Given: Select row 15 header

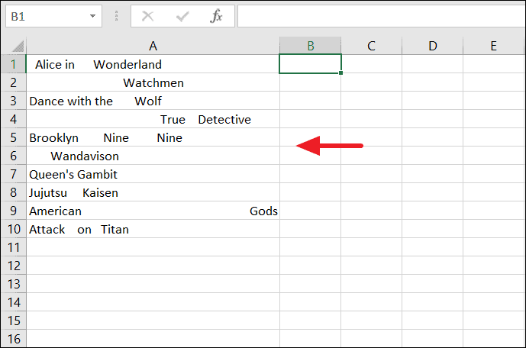Looking at the screenshot, I should [x=14, y=321].
